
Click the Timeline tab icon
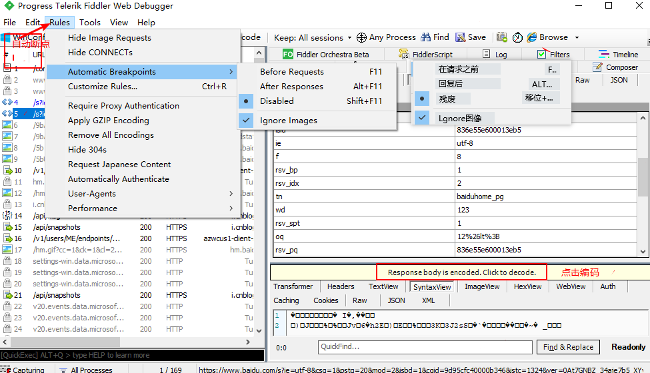(x=603, y=54)
